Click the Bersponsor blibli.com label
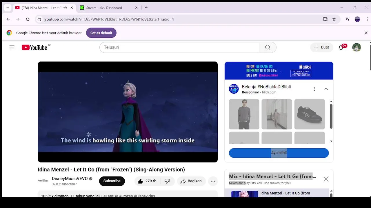The width and height of the screenshot is (371, 208). 259,92
